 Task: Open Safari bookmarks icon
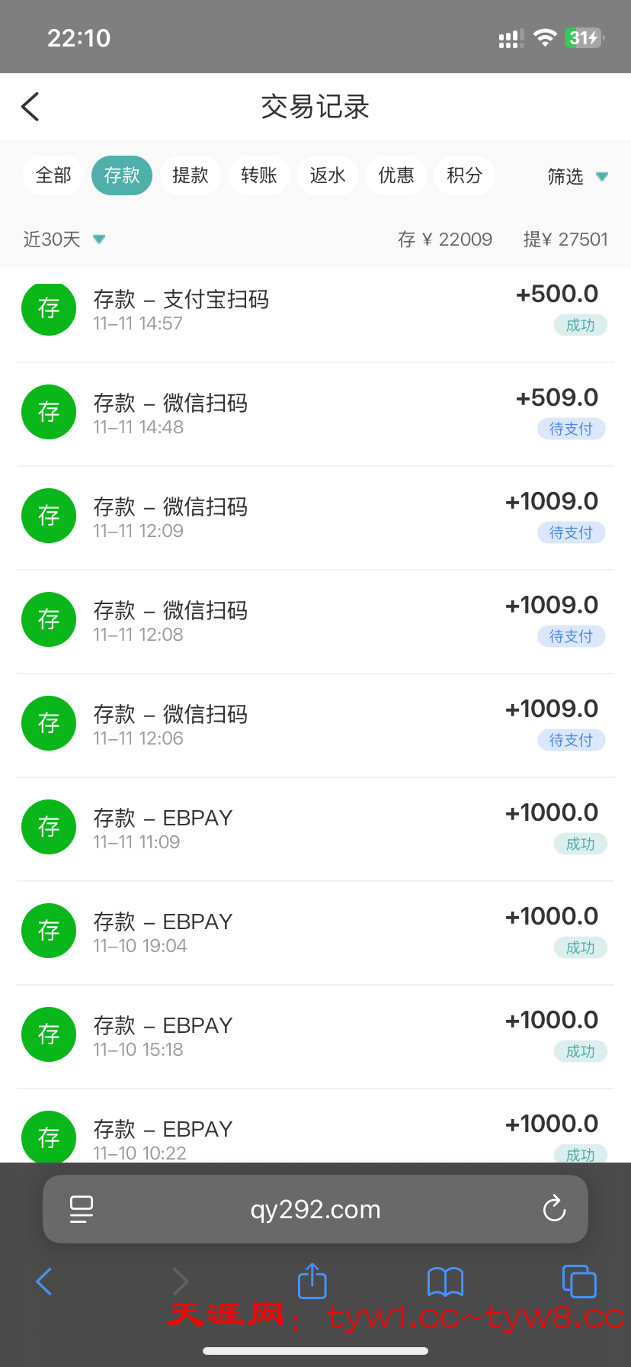[x=445, y=1282]
